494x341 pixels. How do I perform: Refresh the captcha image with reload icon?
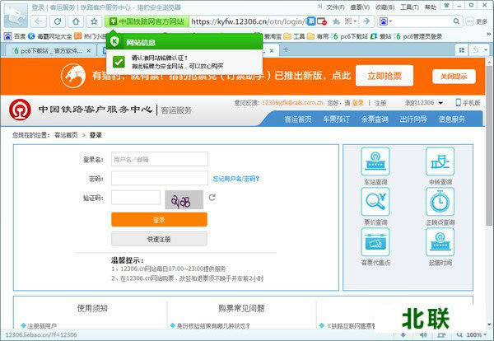coord(212,198)
